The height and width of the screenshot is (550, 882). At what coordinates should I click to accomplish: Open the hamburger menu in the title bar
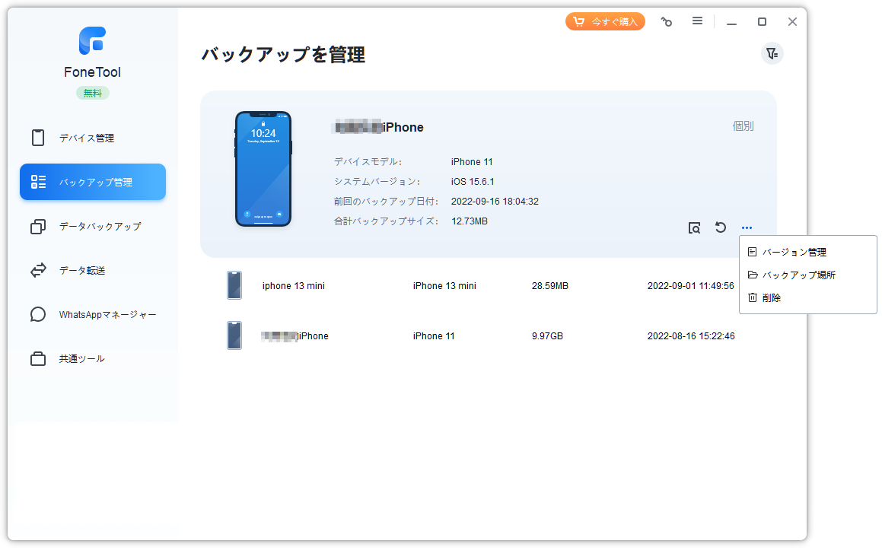(x=697, y=21)
